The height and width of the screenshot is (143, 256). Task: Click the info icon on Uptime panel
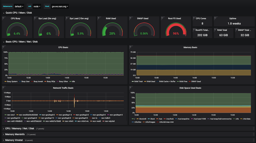point(215,17)
